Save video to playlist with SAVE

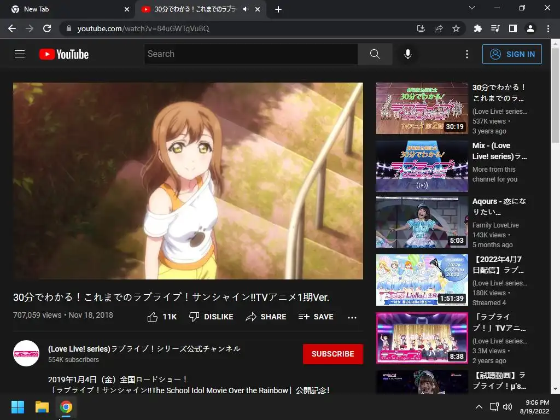(316, 317)
